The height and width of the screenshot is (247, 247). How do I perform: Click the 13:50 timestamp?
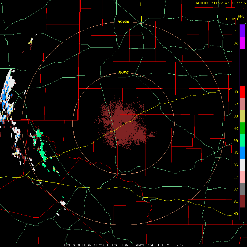coord(180,245)
